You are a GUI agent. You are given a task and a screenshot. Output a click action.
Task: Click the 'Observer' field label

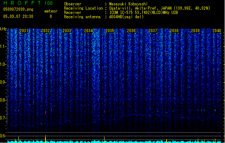73,4
